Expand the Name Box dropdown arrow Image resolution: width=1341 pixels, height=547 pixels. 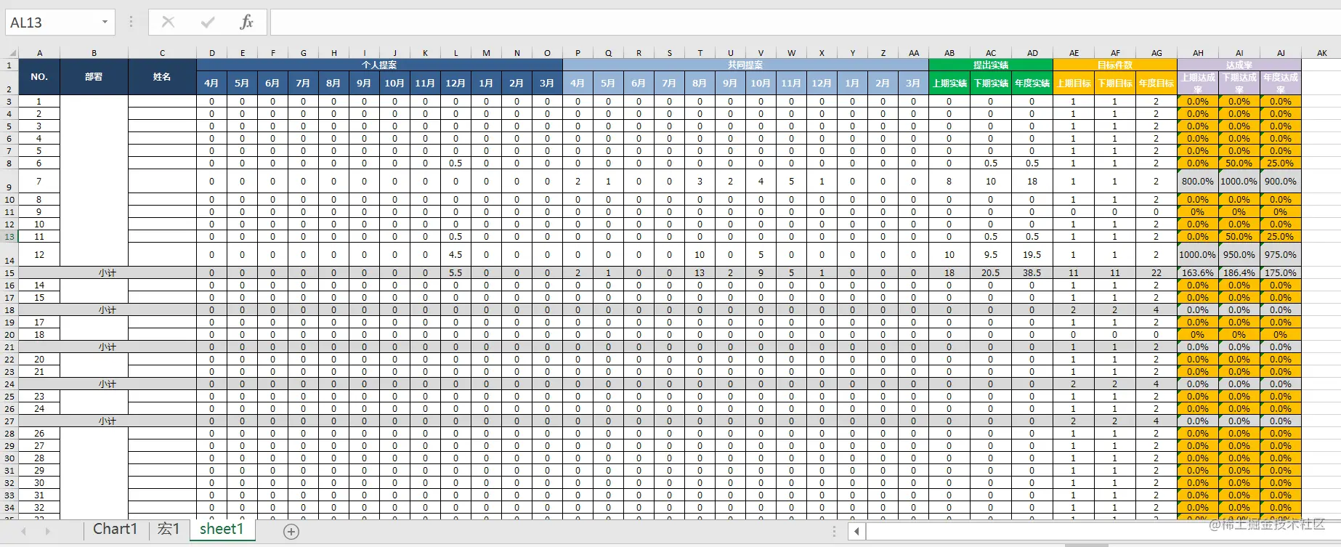coord(105,23)
